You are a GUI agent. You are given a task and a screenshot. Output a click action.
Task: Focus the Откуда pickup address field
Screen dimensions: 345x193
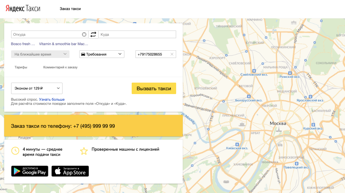pyautogui.click(x=50, y=34)
